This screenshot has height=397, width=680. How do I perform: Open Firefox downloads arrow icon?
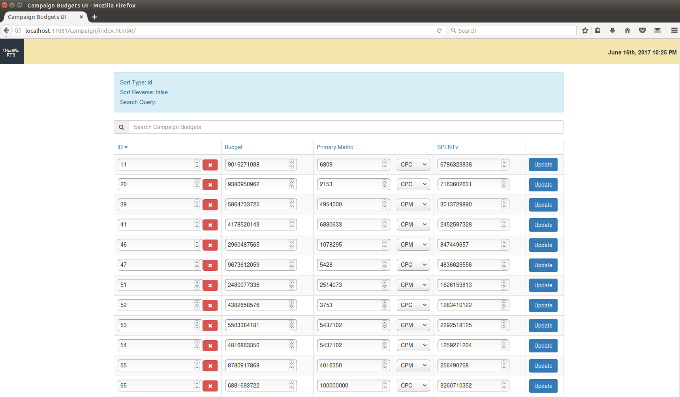[x=612, y=30]
